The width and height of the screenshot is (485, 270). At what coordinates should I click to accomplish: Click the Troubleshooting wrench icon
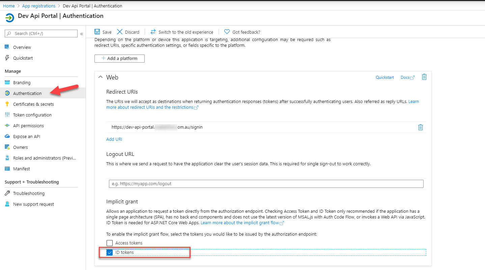[7, 193]
